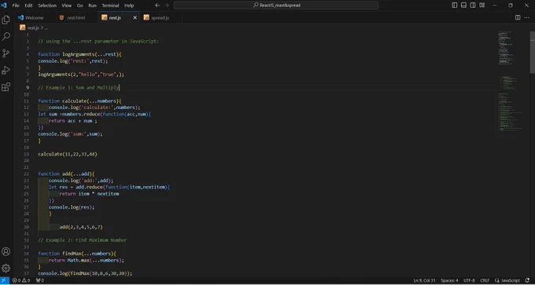Open Customize Layout icon in the title bar
Viewport: 535px width, 285px height.
click(x=481, y=5)
